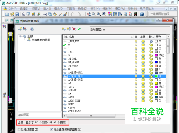Delete the selected layer with the red X icon
The height and width of the screenshot is (133, 179).
74,29
